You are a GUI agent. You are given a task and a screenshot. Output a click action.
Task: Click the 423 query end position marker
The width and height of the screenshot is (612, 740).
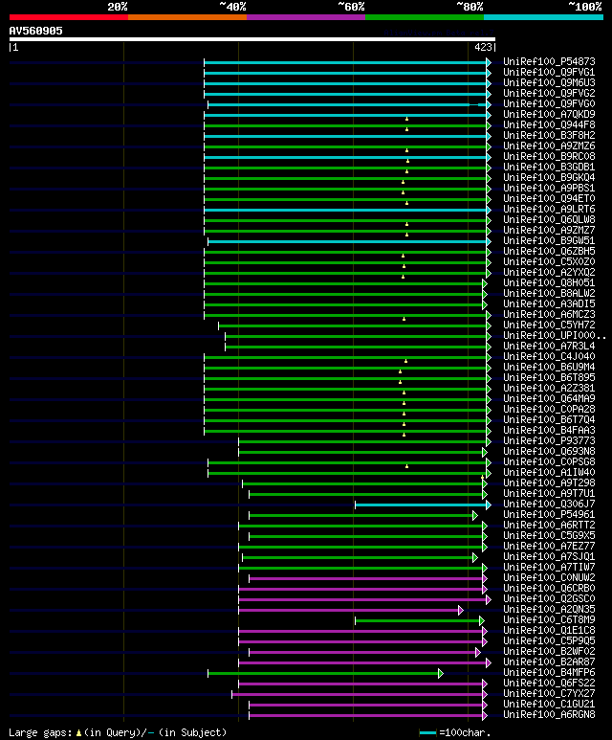[485, 47]
